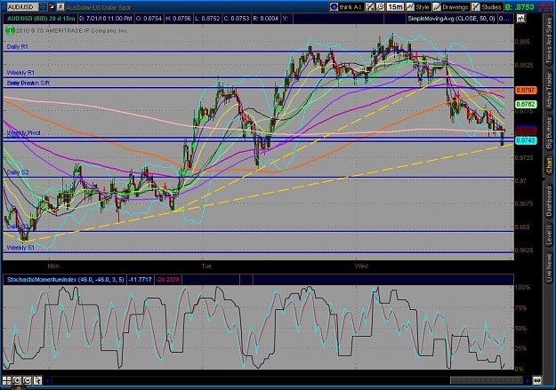Viewport: 556px width, 390px height.
Task: Click the -11.7717 SMI value
Action: (140, 280)
